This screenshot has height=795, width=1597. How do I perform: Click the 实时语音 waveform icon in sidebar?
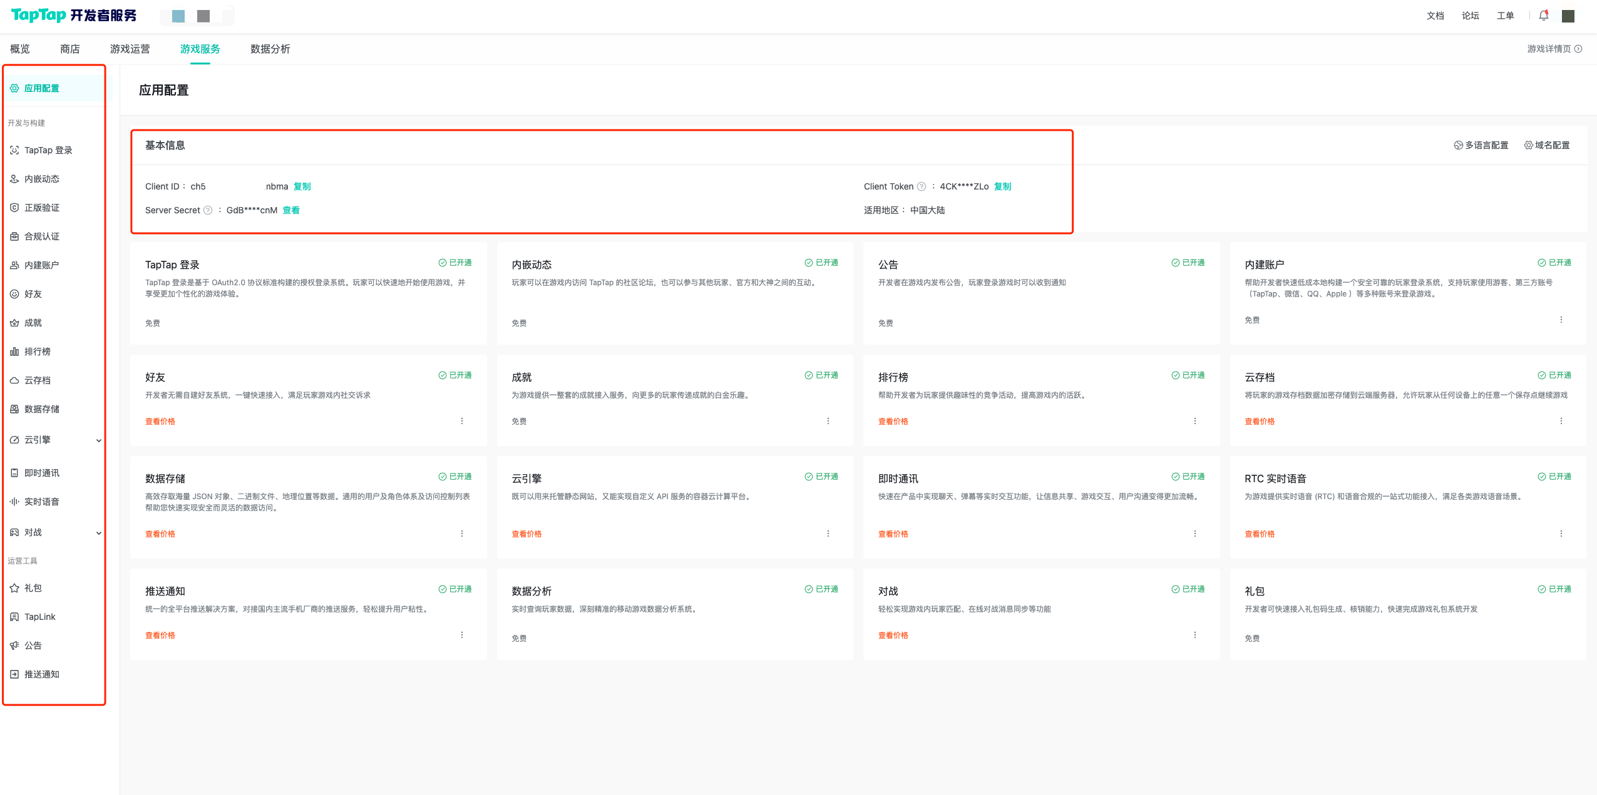[x=14, y=502]
